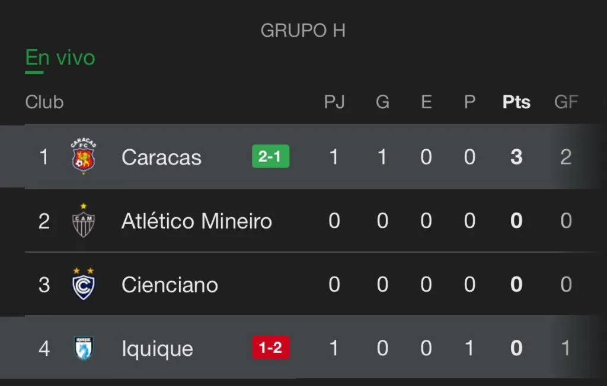Click the G wins column header

(382, 102)
